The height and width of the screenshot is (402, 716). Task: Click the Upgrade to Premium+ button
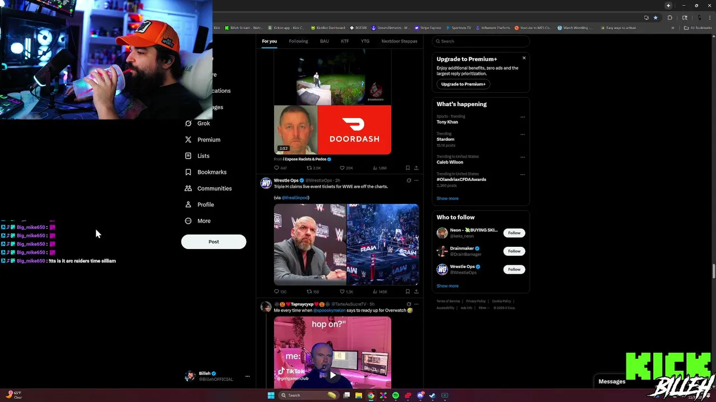463,84
